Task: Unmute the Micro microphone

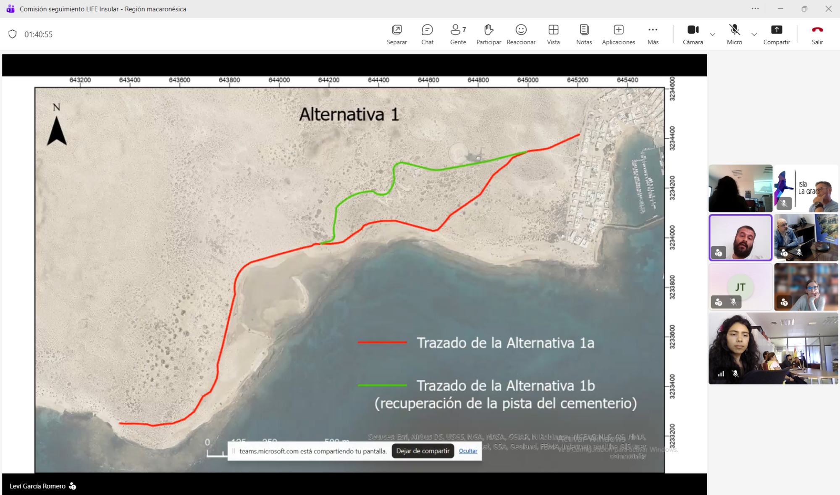Action: (734, 34)
